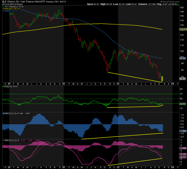187x169 pixels.
Task: Click the pink line swatch before bottom MACD label
Action: click(x=4, y=141)
